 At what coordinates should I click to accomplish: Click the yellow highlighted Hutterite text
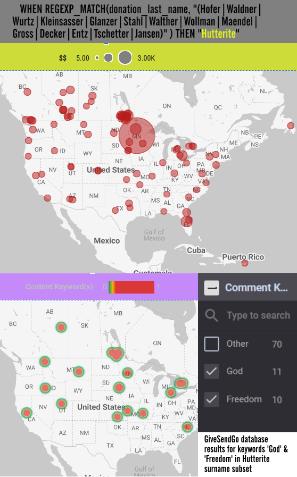pyautogui.click(x=218, y=34)
